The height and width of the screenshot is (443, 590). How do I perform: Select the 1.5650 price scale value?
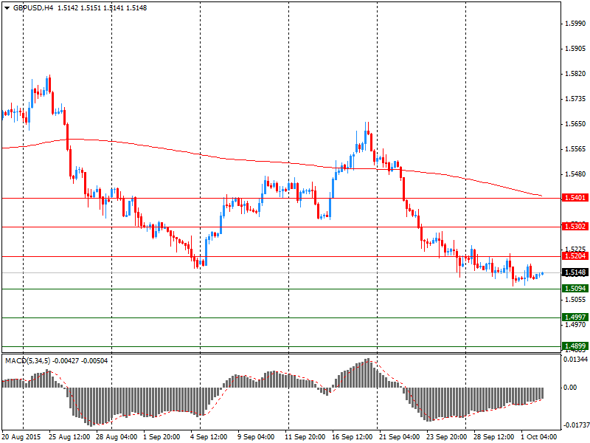[575, 124]
